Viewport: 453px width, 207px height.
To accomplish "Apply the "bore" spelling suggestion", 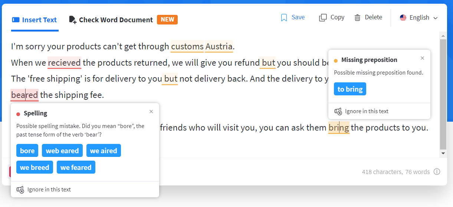I will click(27, 151).
